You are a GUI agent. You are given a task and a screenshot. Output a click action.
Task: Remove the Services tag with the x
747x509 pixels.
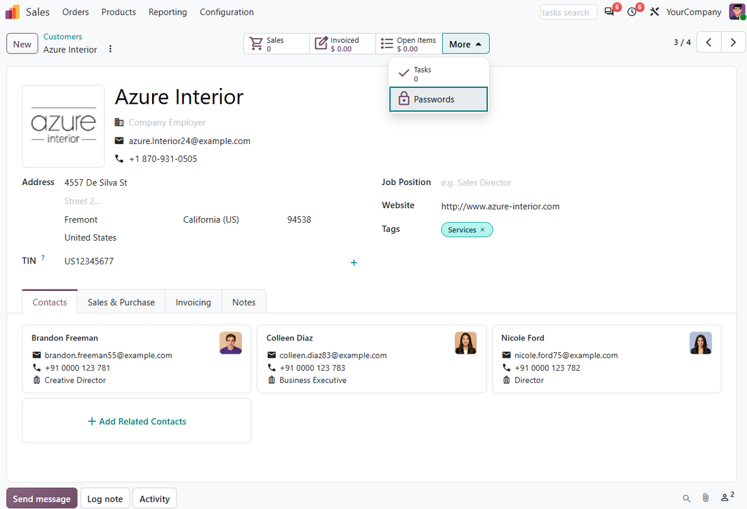(x=483, y=230)
